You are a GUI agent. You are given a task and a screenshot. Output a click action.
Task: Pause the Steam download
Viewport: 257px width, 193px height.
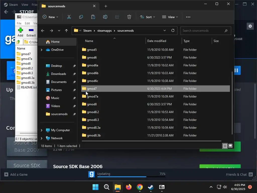[236, 70]
